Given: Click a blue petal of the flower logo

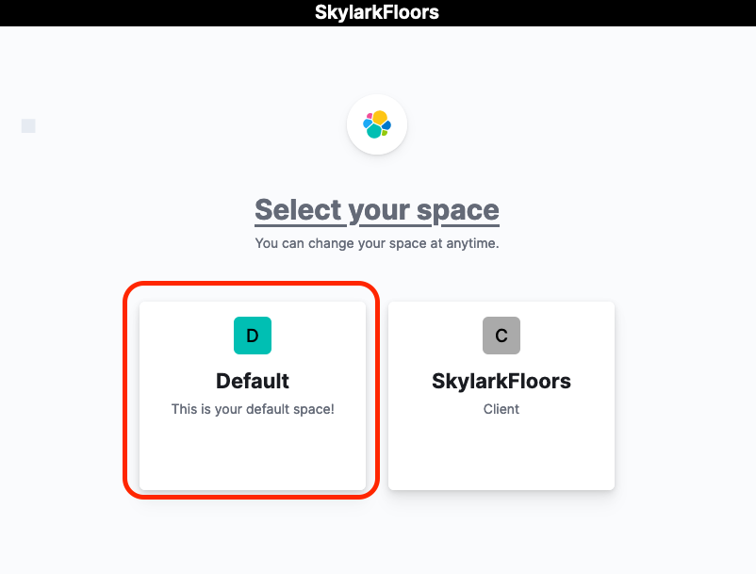Looking at the screenshot, I should point(368,123).
